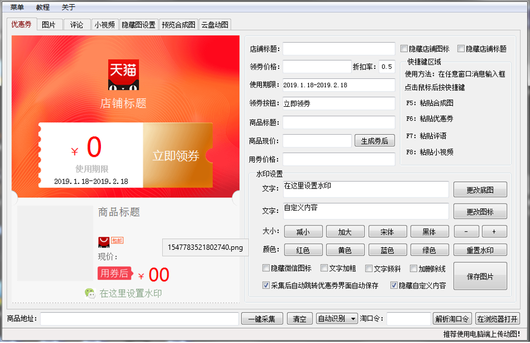Click the watermark text field 在这里设置水印
Screen dimensions: 530x343
tap(366, 189)
